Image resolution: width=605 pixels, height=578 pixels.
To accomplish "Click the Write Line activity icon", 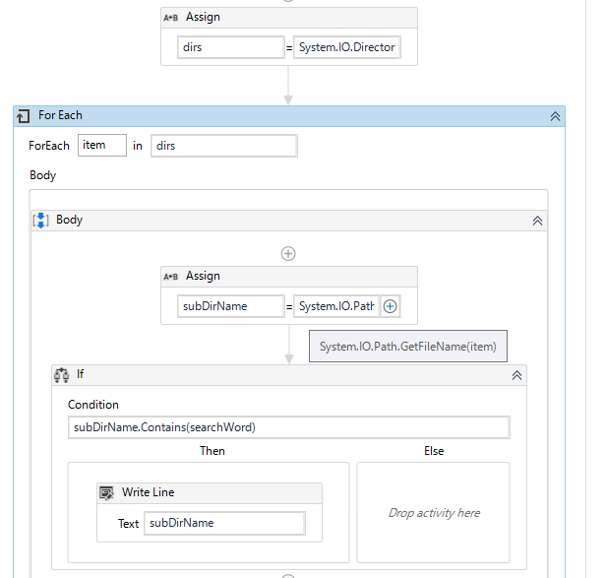I will (x=106, y=492).
